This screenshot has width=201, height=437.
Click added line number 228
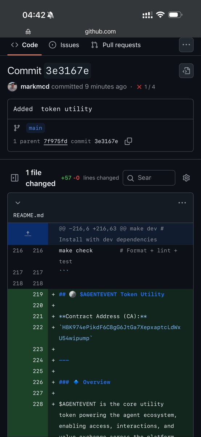pos(38,404)
